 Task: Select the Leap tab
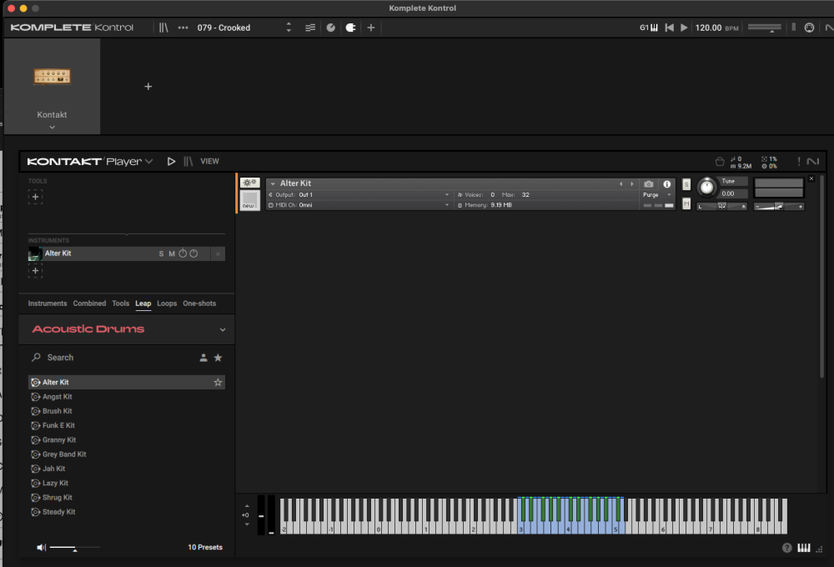(143, 304)
